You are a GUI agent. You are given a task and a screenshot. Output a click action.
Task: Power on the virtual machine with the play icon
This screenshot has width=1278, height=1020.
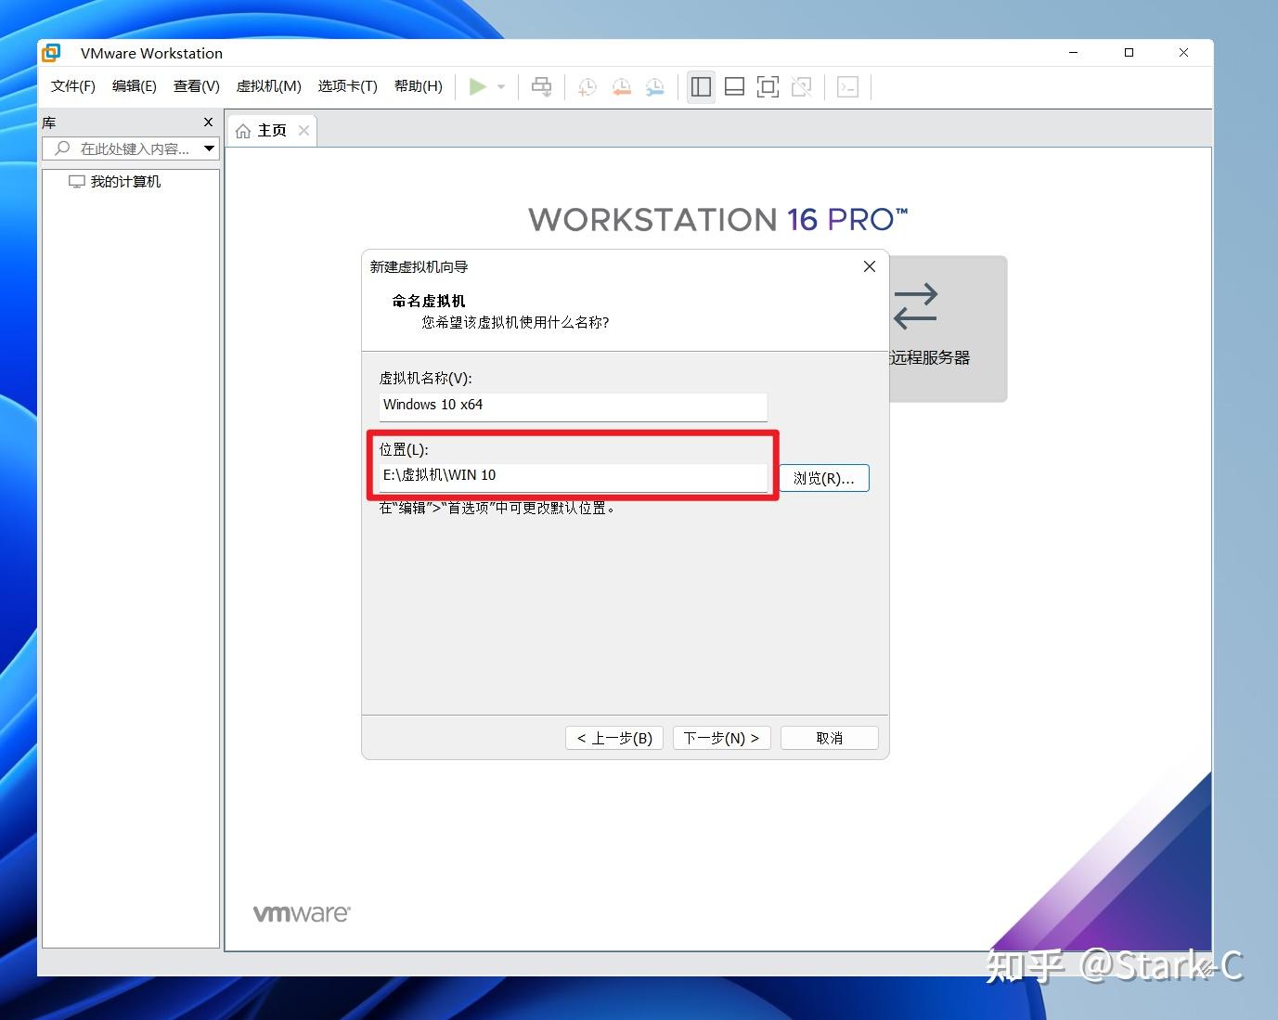click(478, 86)
